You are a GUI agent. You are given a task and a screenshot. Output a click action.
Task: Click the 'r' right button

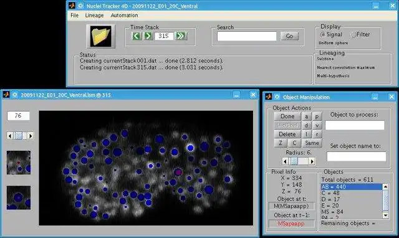pyautogui.click(x=317, y=134)
